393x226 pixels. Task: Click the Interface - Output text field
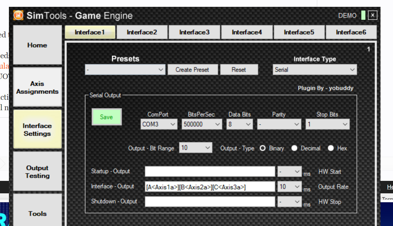point(210,187)
